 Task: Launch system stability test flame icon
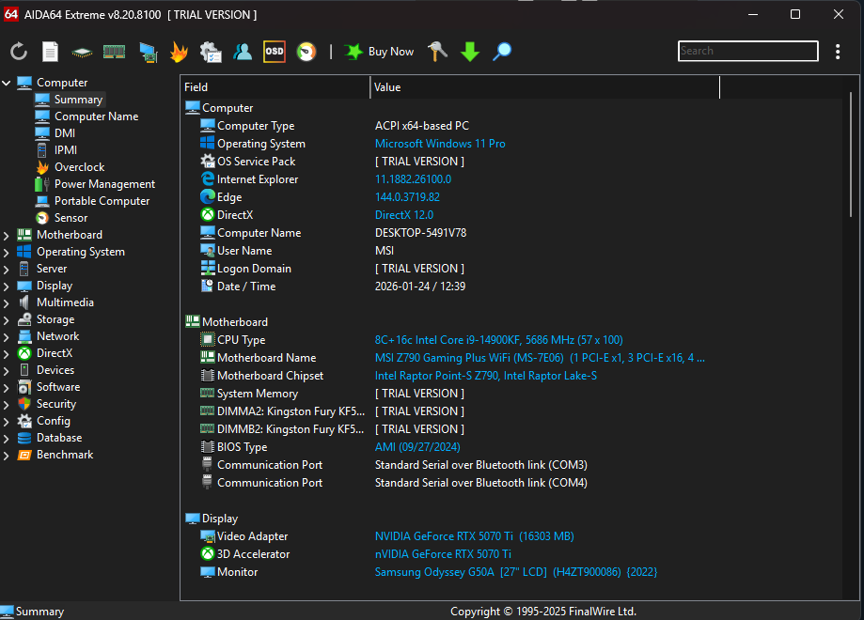click(x=179, y=52)
